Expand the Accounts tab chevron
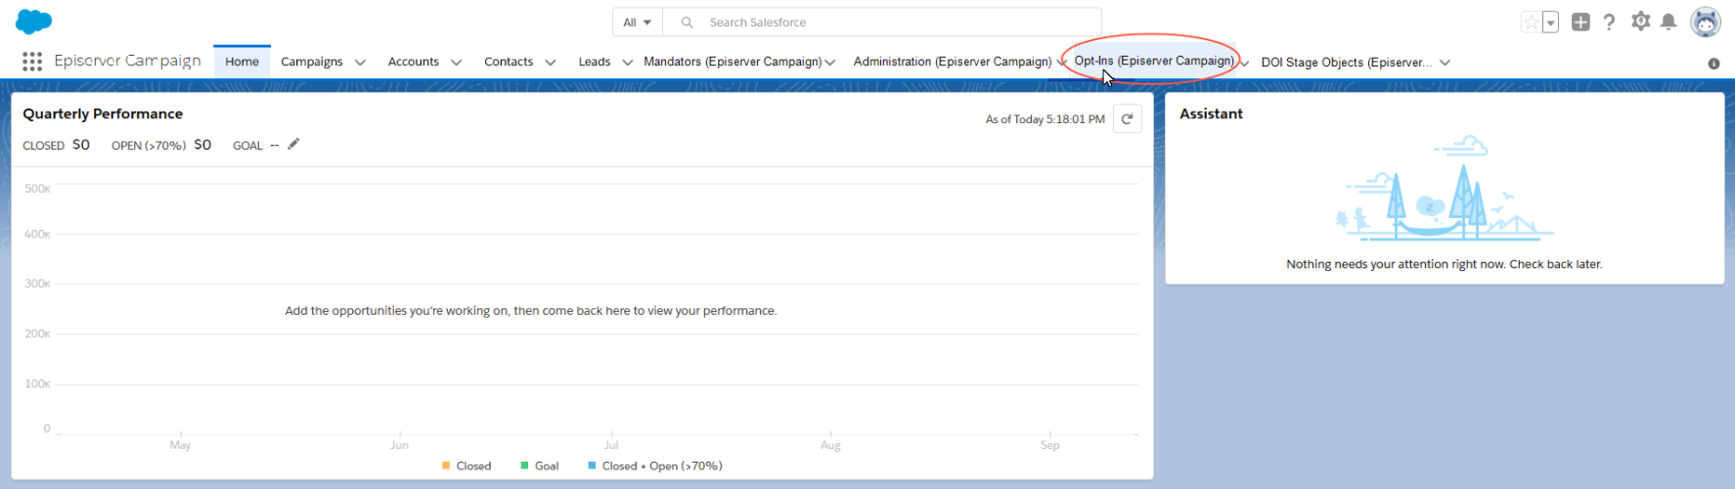The width and height of the screenshot is (1735, 489). [x=456, y=63]
